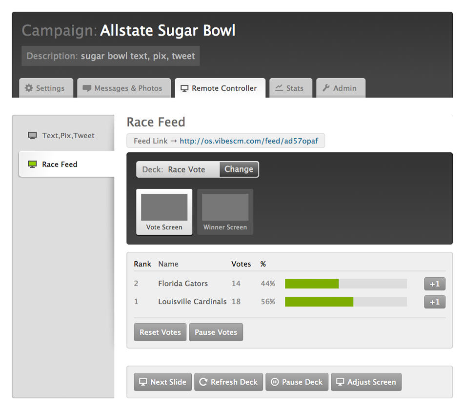Pause the deck using Pause Deck button

point(297,382)
